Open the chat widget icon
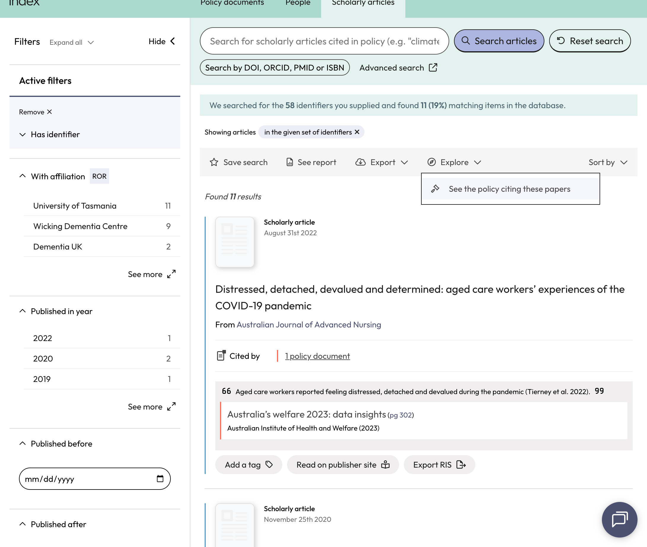 coord(619,520)
